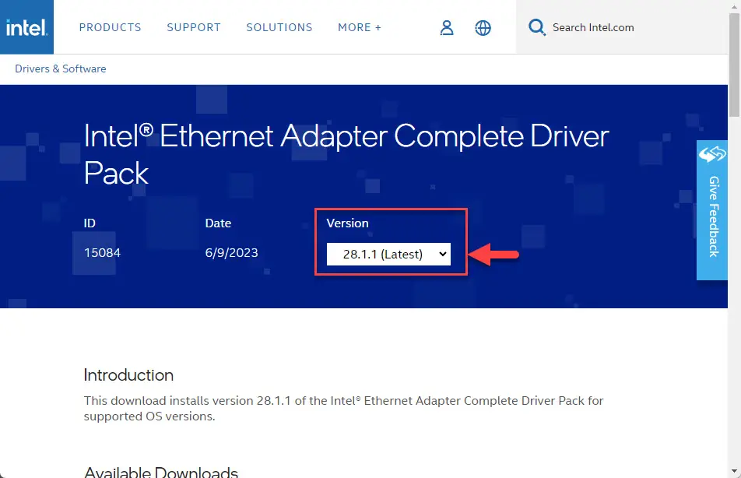Click the Intel logo

[26, 27]
